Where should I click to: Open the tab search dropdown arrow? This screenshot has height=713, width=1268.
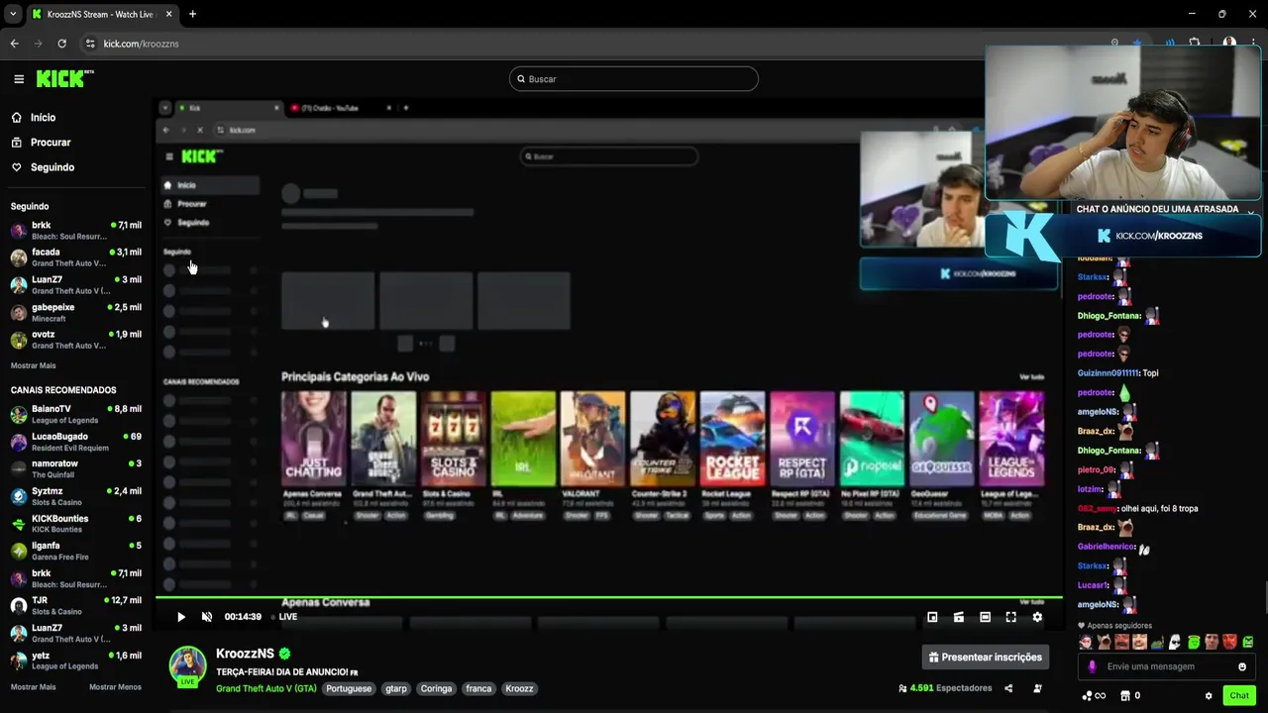coord(13,14)
